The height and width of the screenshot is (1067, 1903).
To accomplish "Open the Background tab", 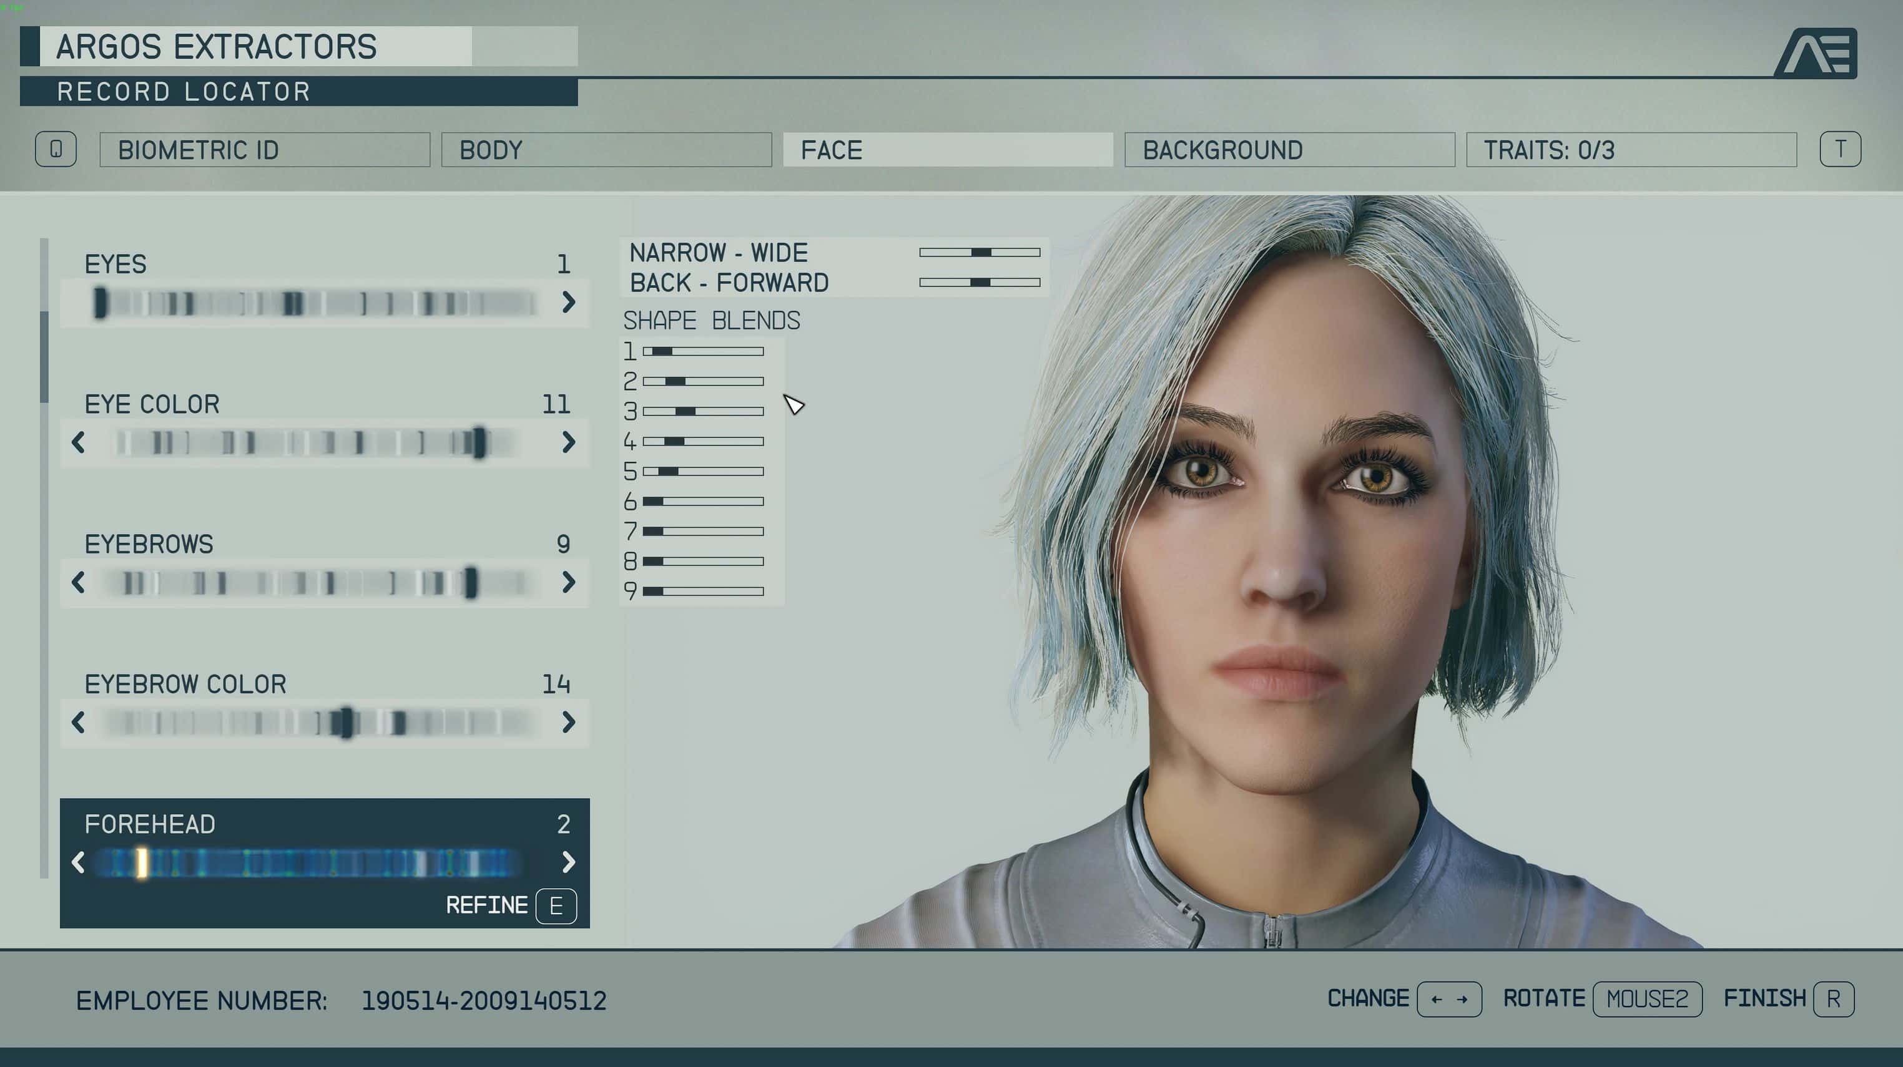I will (x=1289, y=150).
